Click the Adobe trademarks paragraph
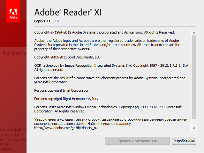204x153 pixels. click(107, 45)
